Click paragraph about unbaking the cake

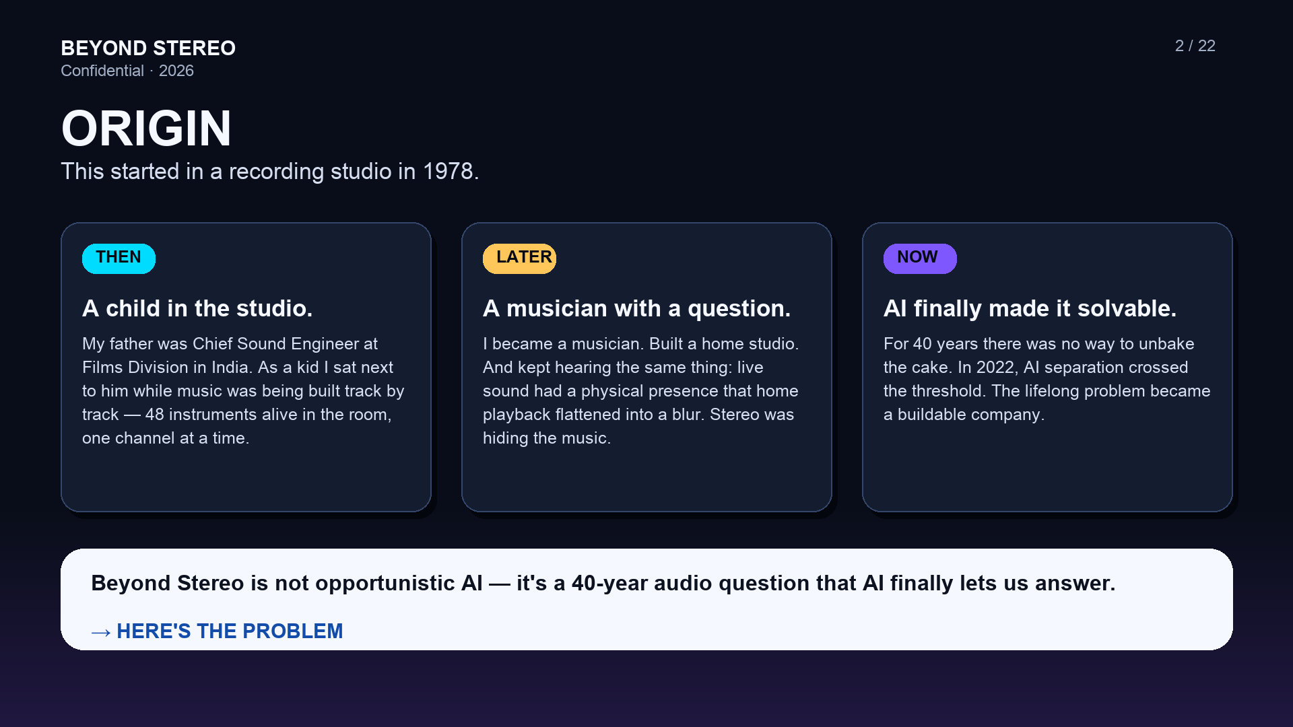tap(1047, 379)
